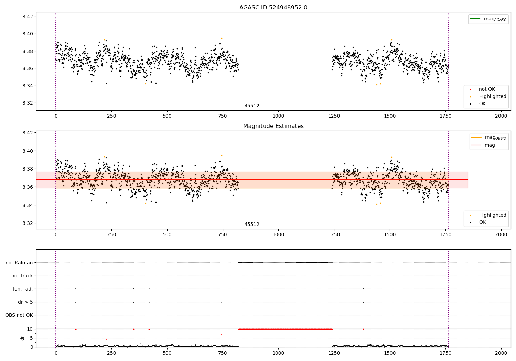This screenshot has height=361, width=516.
Task: Select the mag AGASC legend entry in top plot
Action: (x=488, y=19)
